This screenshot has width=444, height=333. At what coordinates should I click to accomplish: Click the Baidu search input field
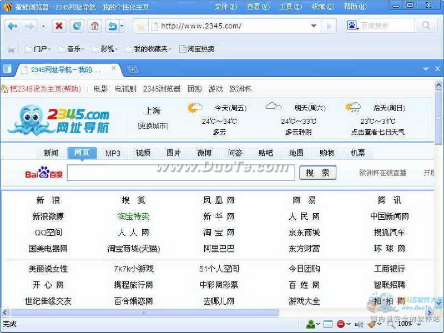(x=181, y=173)
